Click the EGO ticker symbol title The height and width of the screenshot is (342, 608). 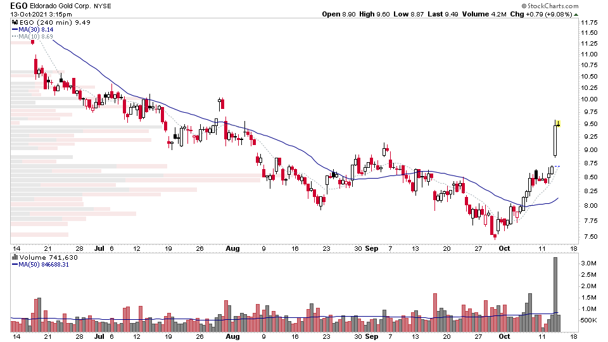coord(18,6)
